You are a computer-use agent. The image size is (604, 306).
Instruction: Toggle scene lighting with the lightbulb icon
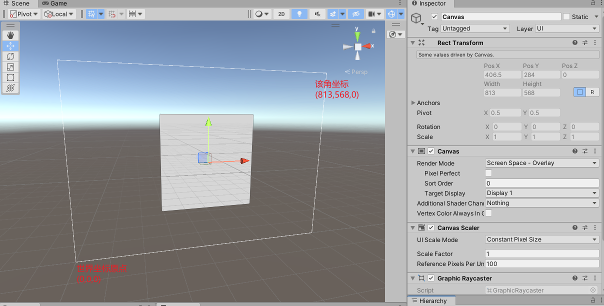coord(299,14)
